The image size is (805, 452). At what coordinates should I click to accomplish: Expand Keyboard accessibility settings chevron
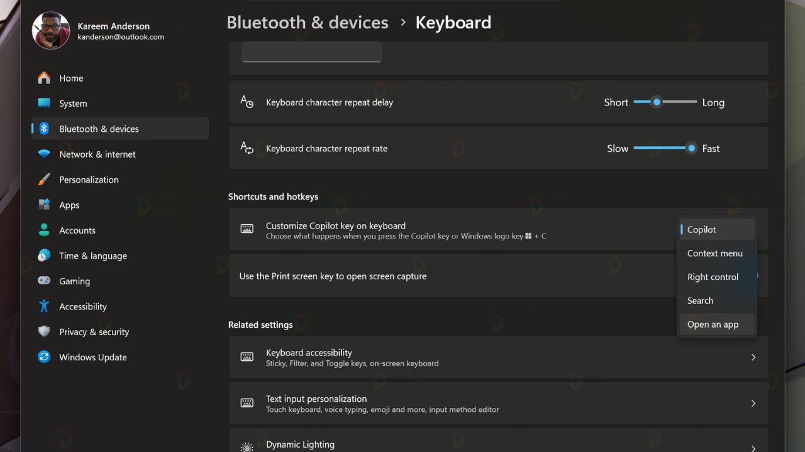click(x=753, y=357)
